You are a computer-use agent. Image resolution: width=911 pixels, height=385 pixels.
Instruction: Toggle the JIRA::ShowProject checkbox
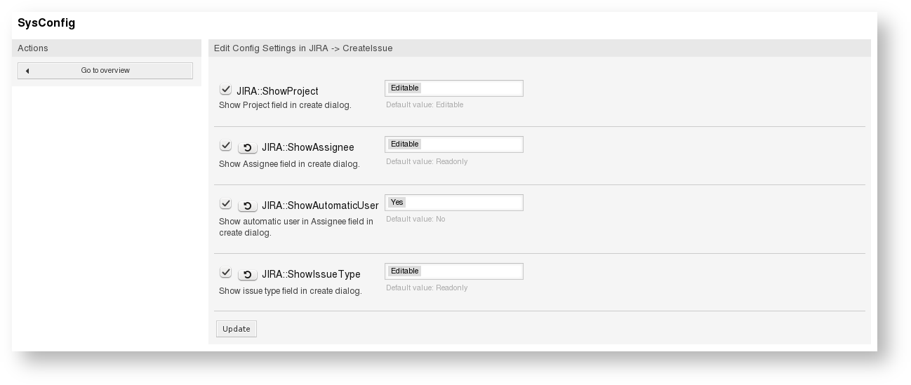(225, 90)
